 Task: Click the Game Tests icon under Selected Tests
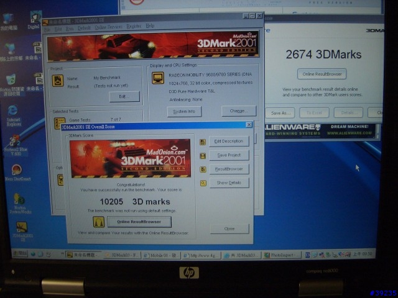60,122
